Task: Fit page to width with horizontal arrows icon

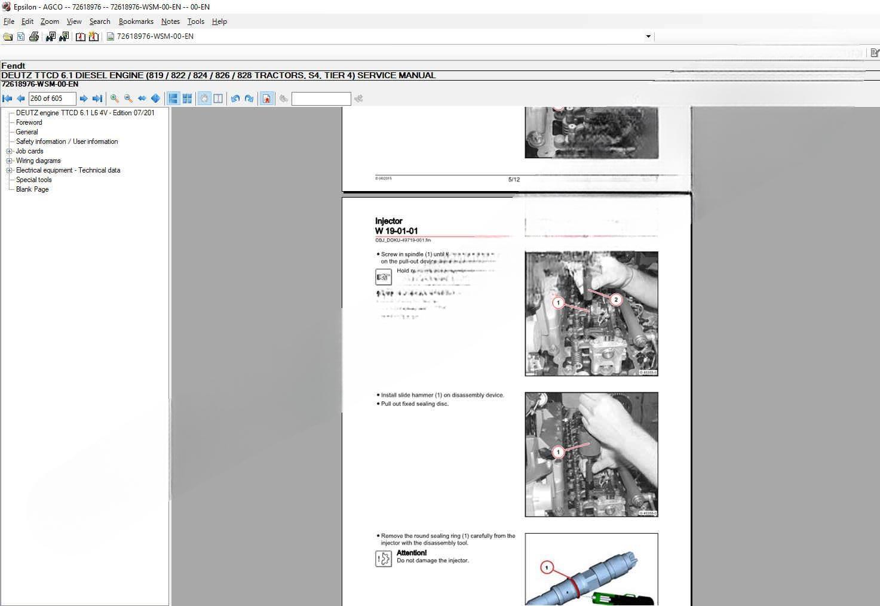Action: 142,99
